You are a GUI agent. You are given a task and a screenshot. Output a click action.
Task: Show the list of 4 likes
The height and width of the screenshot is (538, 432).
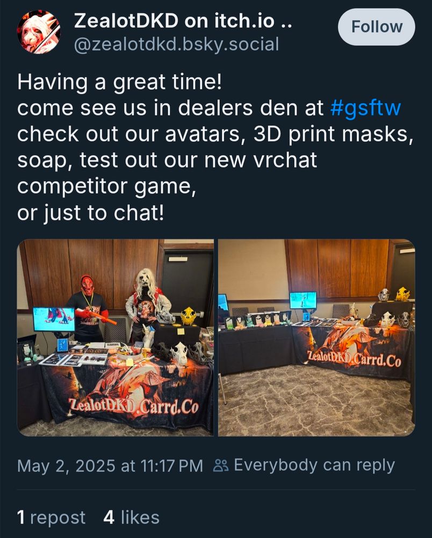(132, 517)
